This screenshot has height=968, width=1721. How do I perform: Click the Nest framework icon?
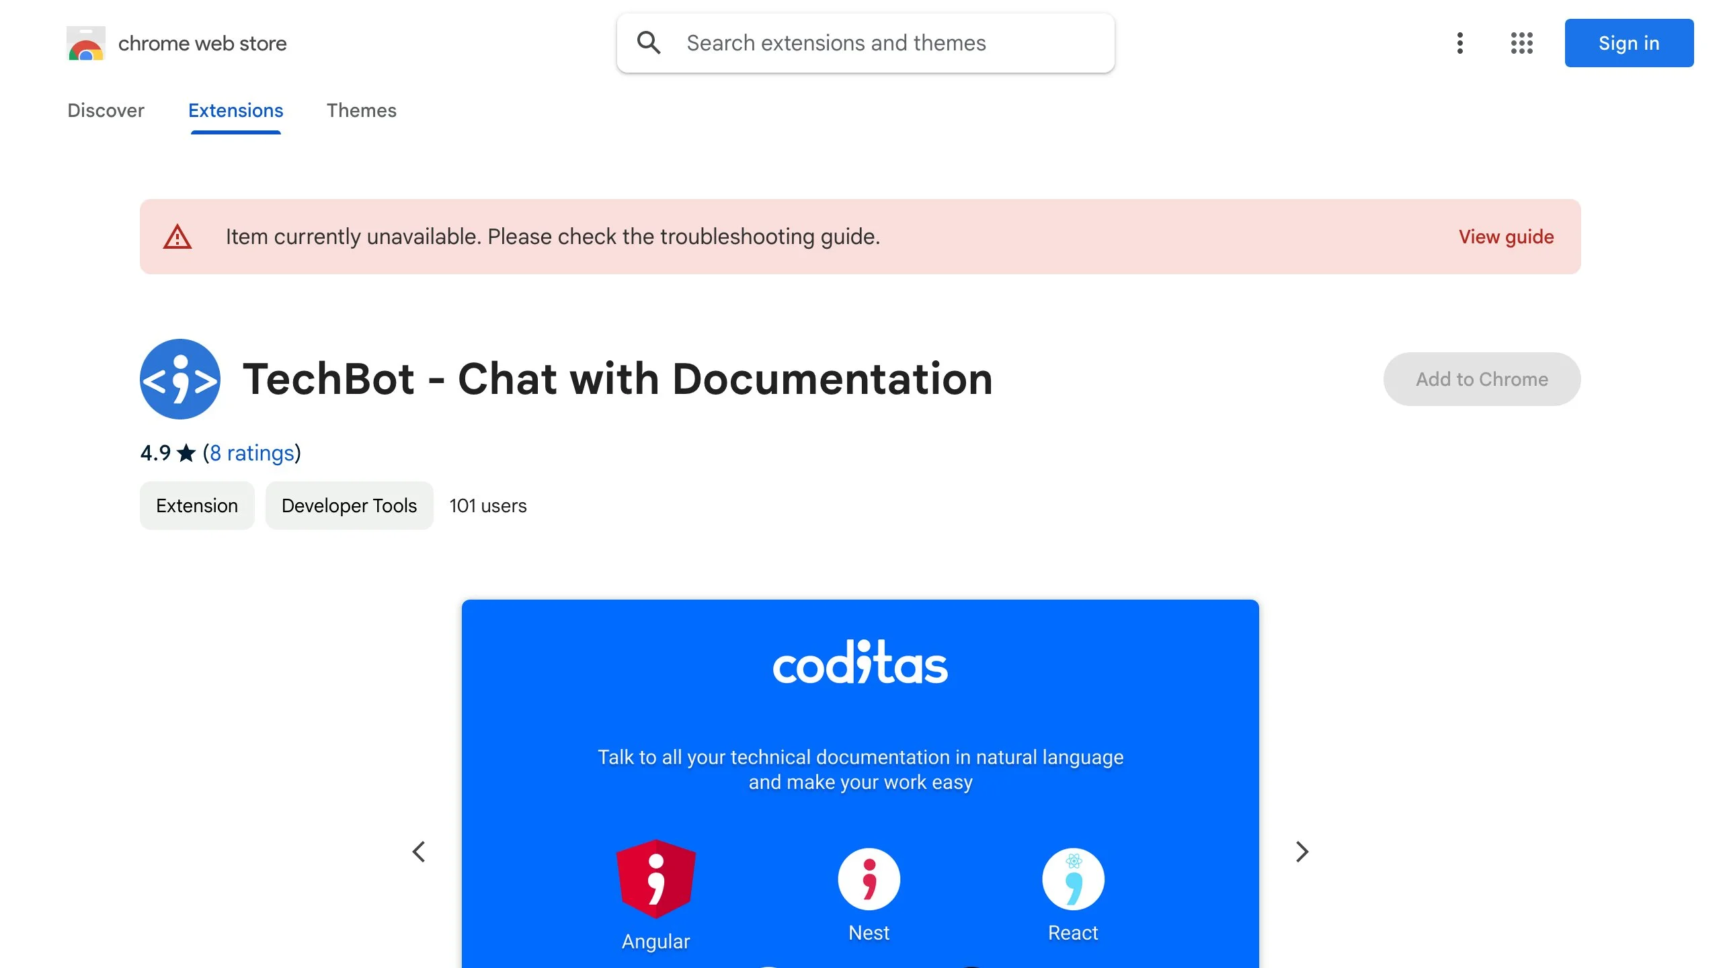point(869,882)
